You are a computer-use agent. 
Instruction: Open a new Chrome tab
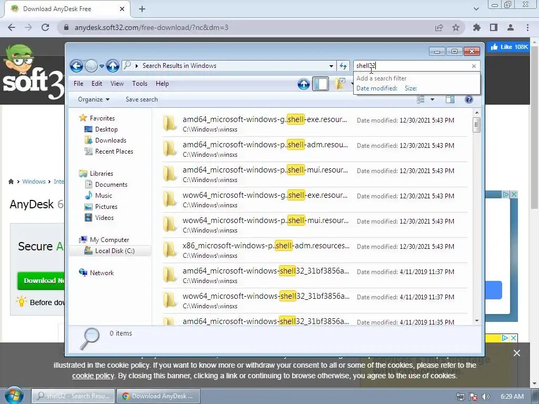[142, 9]
